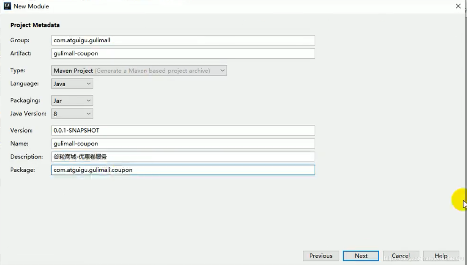Click the Language: label
This screenshot has height=265, width=467.
coord(25,83)
